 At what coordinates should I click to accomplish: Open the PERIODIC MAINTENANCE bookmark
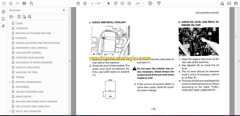[28, 82]
